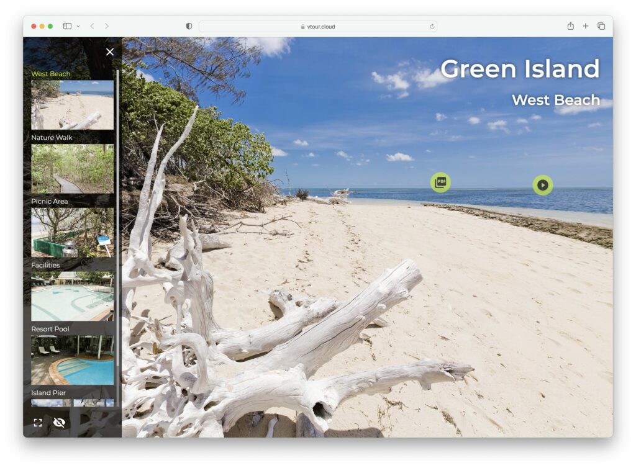The width and height of the screenshot is (636, 468).
Task: Go forward to the next page
Action: click(x=107, y=26)
